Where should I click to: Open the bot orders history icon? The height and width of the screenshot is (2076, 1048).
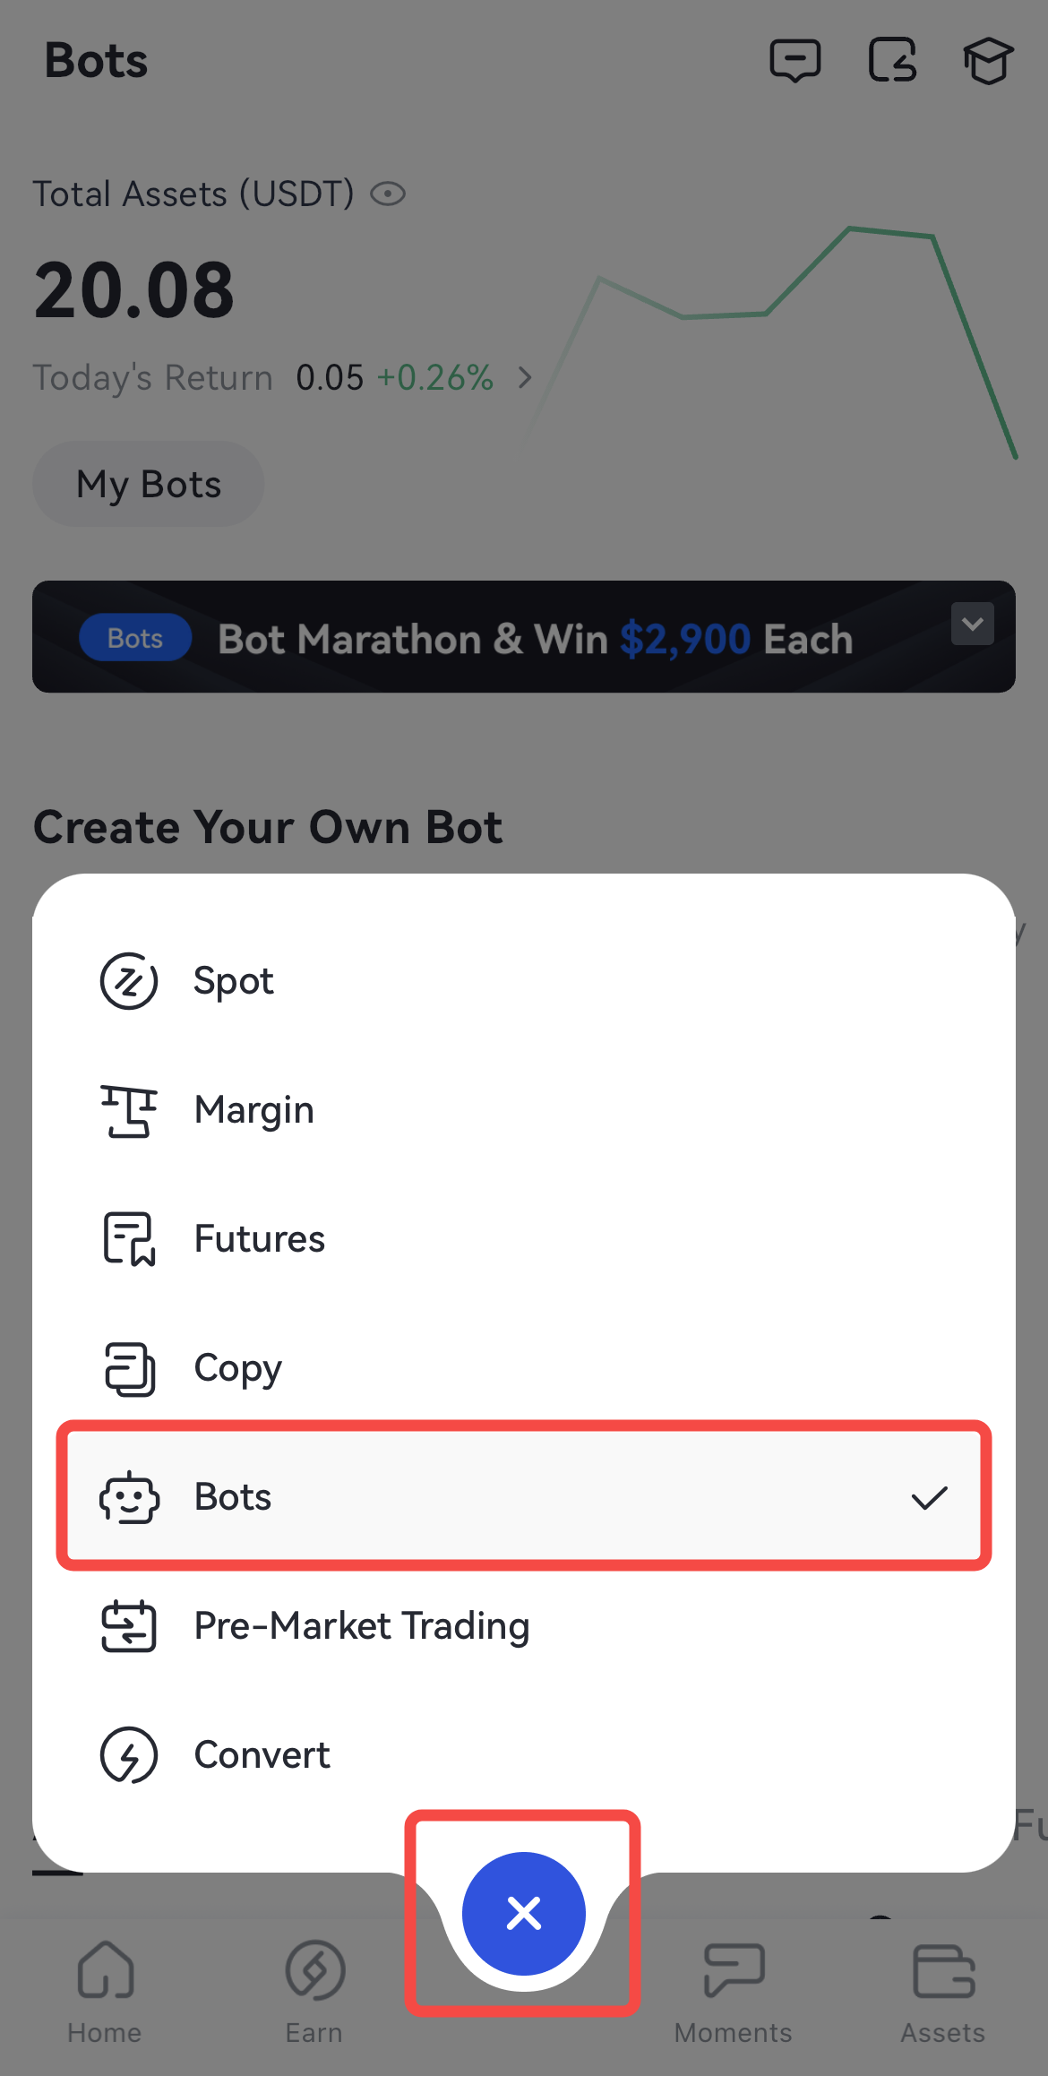coord(892,61)
